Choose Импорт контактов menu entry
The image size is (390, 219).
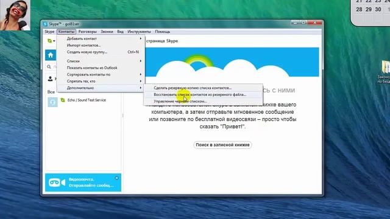click(101, 45)
